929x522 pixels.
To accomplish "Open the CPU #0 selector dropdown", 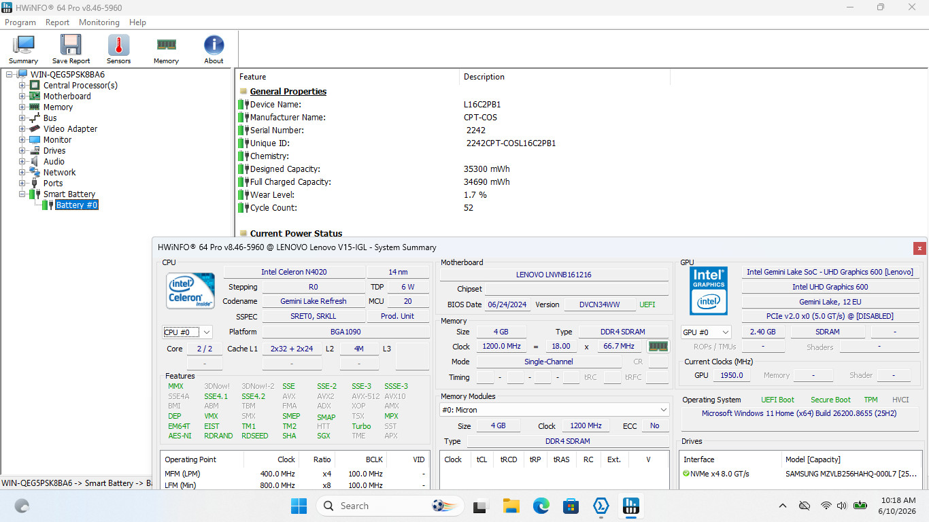I will [x=187, y=332].
